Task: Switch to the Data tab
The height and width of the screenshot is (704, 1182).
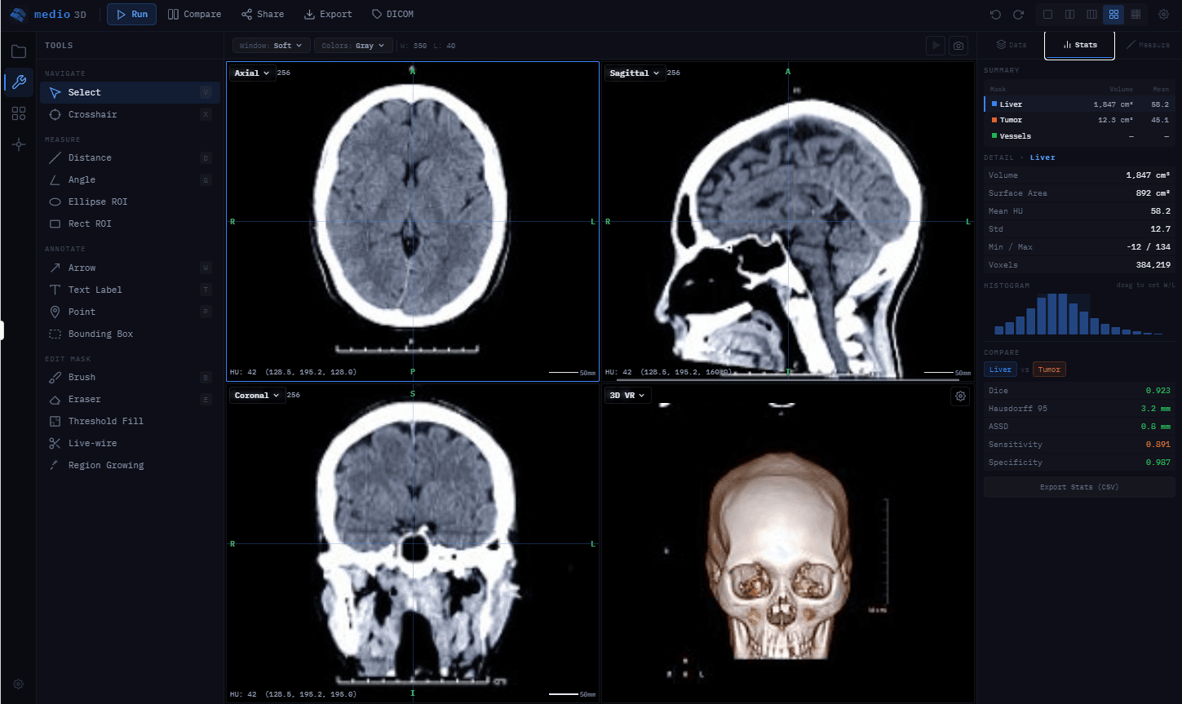Action: click(x=1012, y=45)
